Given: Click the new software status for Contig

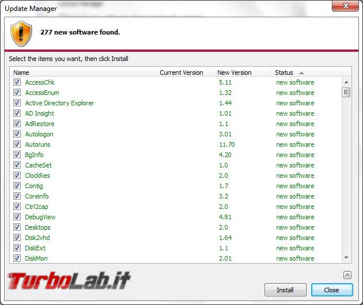Looking at the screenshot, I should tap(295, 186).
